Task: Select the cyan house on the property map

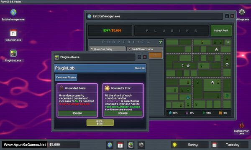Action: [x=188, y=97]
